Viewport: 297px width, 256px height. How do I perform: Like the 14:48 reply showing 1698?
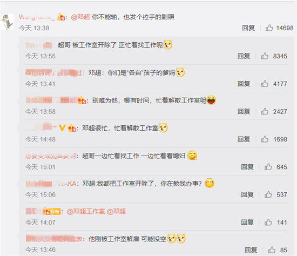[x=265, y=139]
